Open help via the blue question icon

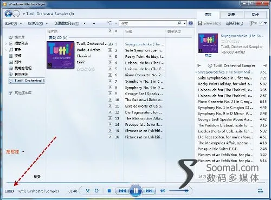pos(191,23)
